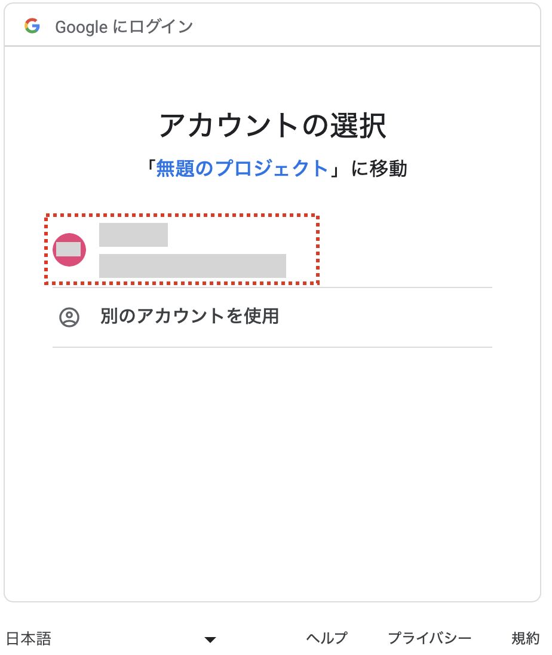Expand language list with the triangle arrow
Screen dimensions: 552x655
tap(210, 639)
